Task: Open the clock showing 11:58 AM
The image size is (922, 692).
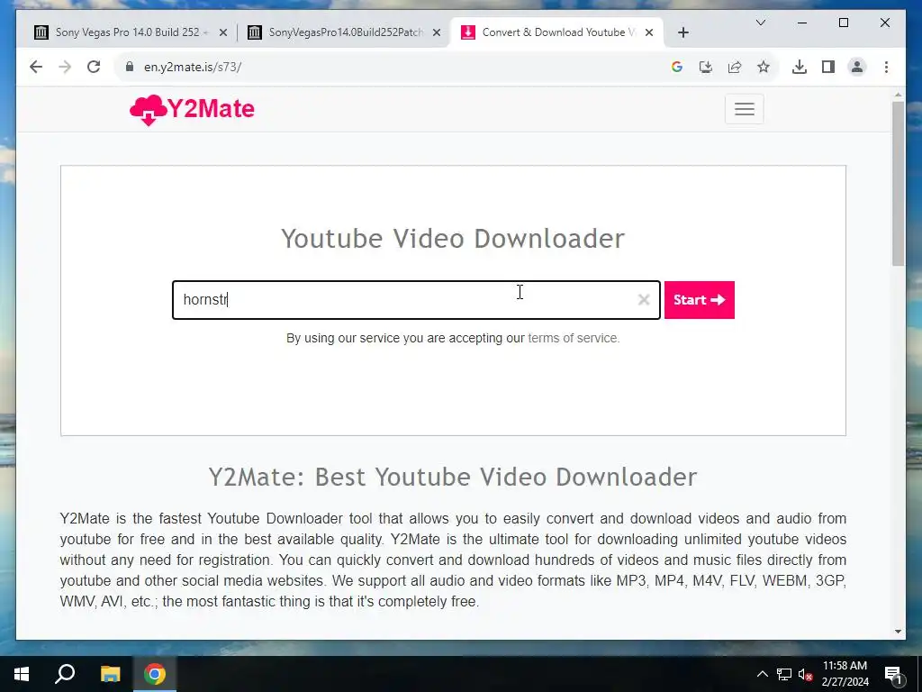Action: 845,674
